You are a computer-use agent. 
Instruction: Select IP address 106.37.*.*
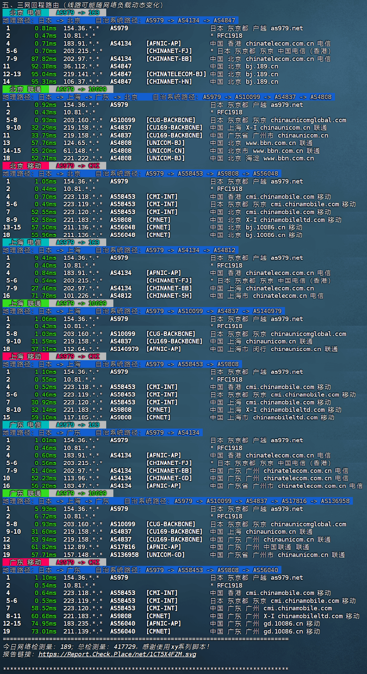point(81,82)
